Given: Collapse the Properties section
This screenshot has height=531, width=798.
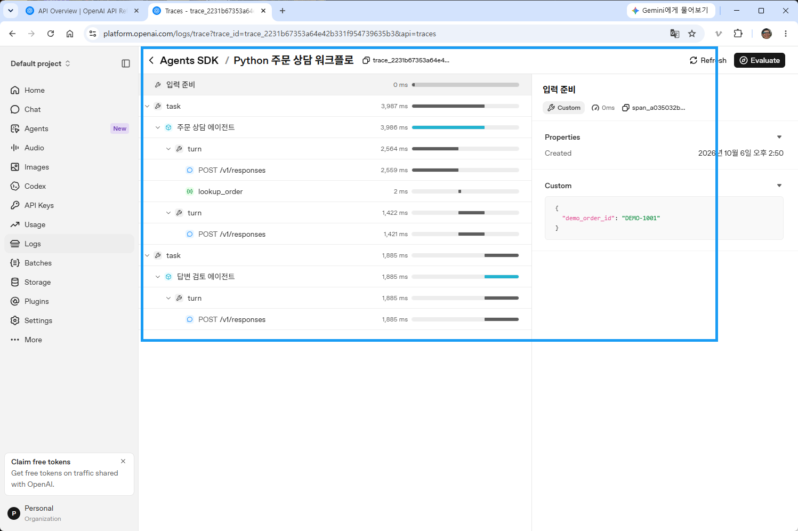Looking at the screenshot, I should tap(779, 137).
